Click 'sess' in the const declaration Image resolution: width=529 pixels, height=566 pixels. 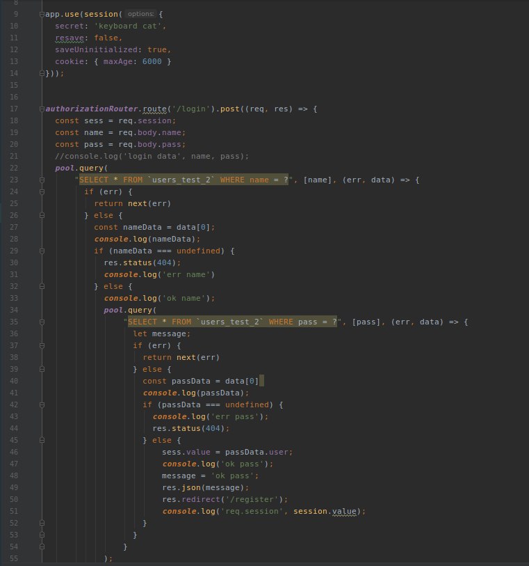click(x=94, y=120)
